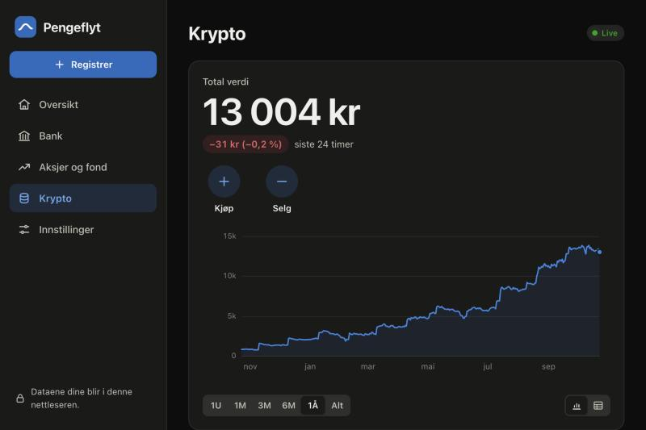Click the Live status badge

(x=605, y=33)
